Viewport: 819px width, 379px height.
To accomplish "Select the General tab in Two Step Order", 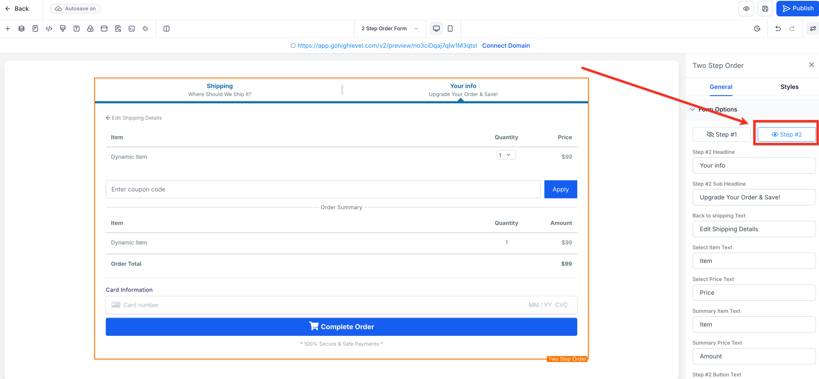I will click(x=721, y=87).
